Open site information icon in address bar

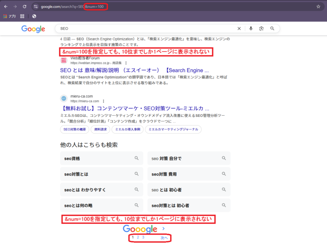(36, 7)
